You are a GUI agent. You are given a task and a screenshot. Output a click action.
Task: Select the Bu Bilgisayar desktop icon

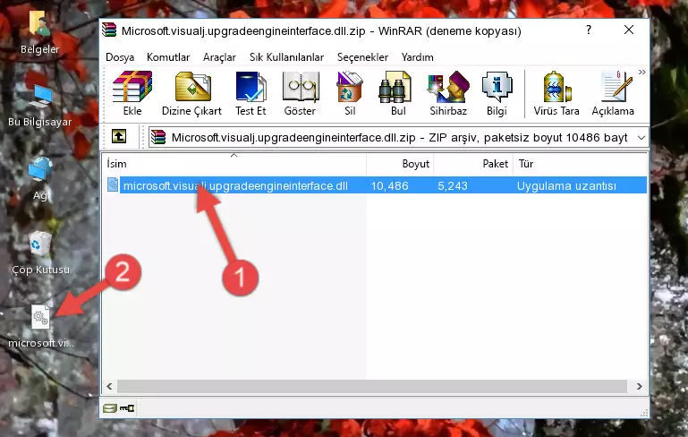tap(40, 107)
